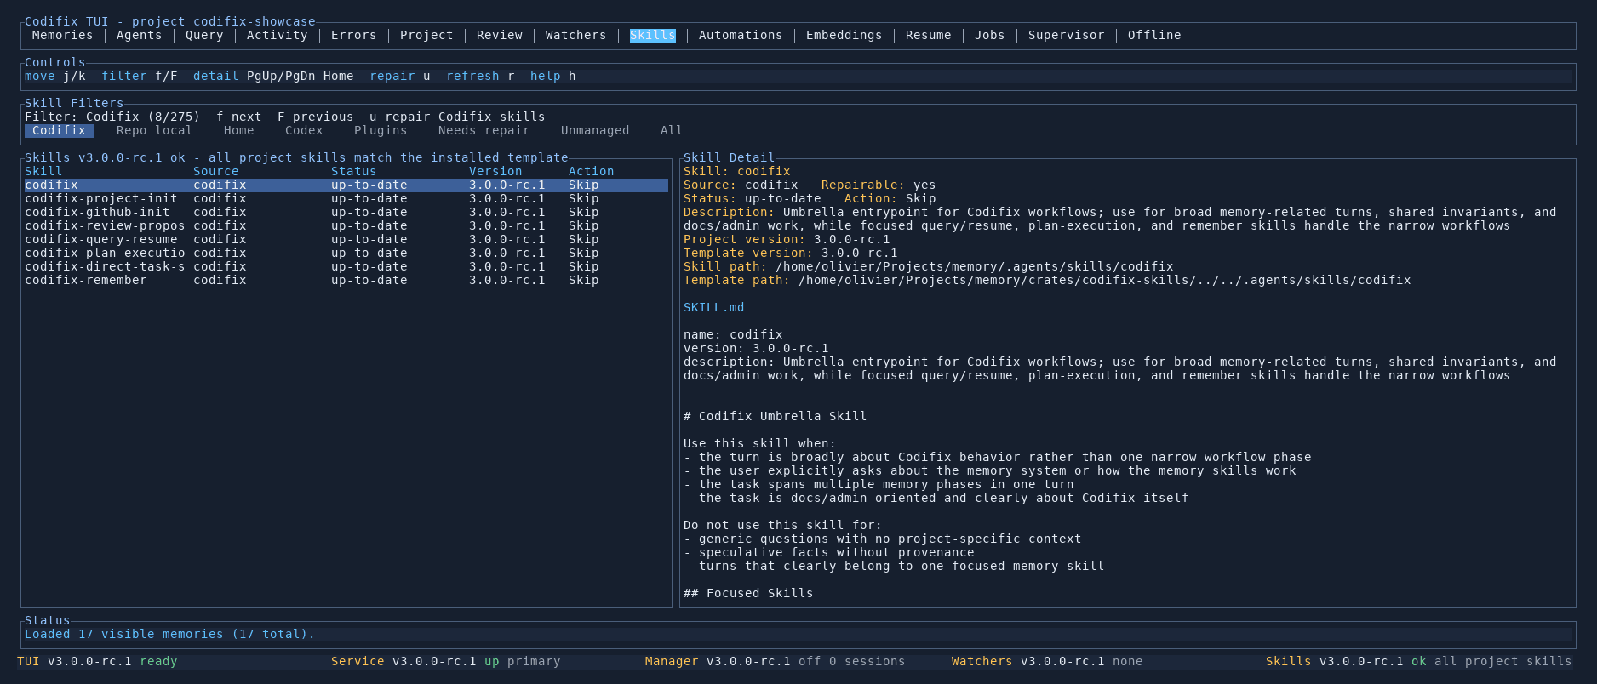Select the codifix-project-init skill row
Viewport: 1597px width, 684px height.
346,198
